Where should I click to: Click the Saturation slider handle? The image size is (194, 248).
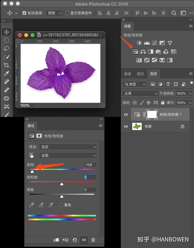click(62, 184)
